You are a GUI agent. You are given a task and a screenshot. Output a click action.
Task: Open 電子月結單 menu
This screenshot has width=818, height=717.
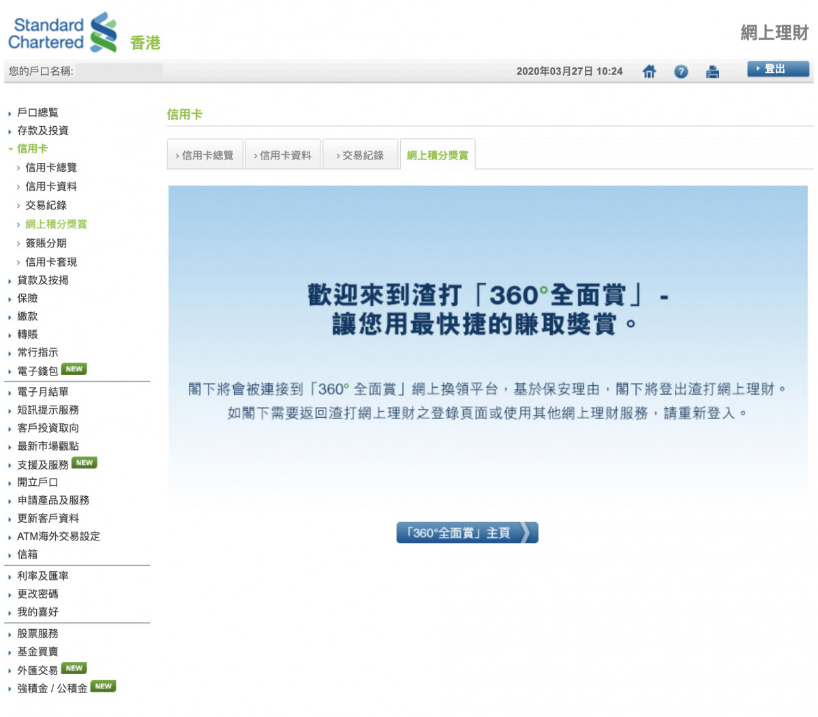coord(42,392)
